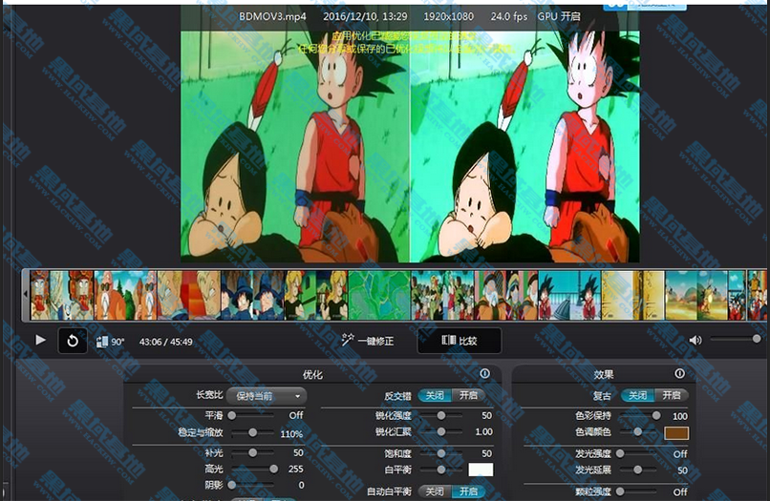Mute audio with the speaker icon

(695, 340)
